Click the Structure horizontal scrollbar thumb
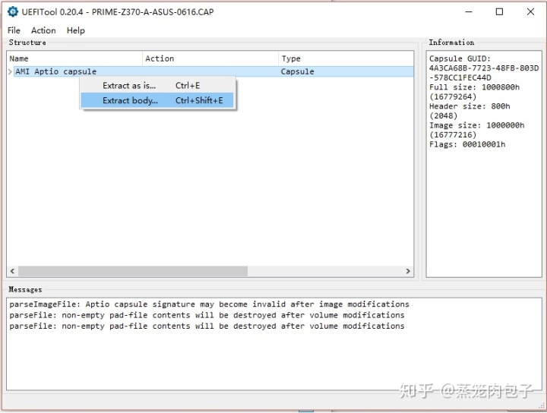 point(133,271)
